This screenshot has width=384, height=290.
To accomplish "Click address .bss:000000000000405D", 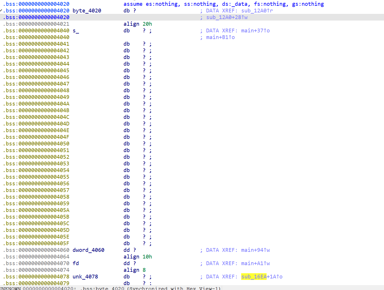I will point(36,230).
